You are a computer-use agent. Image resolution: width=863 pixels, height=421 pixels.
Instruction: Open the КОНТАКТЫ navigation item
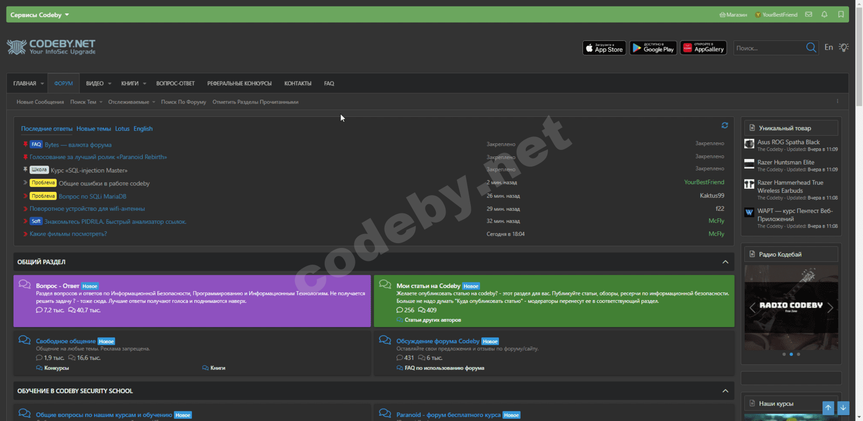[x=298, y=84]
